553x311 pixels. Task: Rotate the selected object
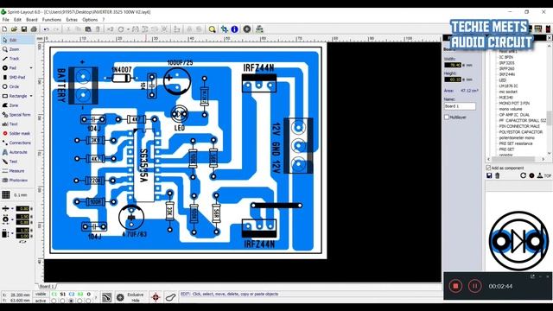121,29
